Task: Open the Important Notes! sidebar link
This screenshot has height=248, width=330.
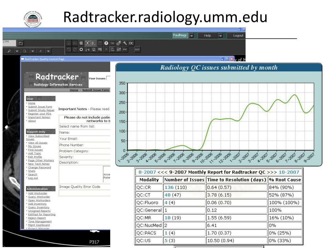Action: [x=39, y=117]
